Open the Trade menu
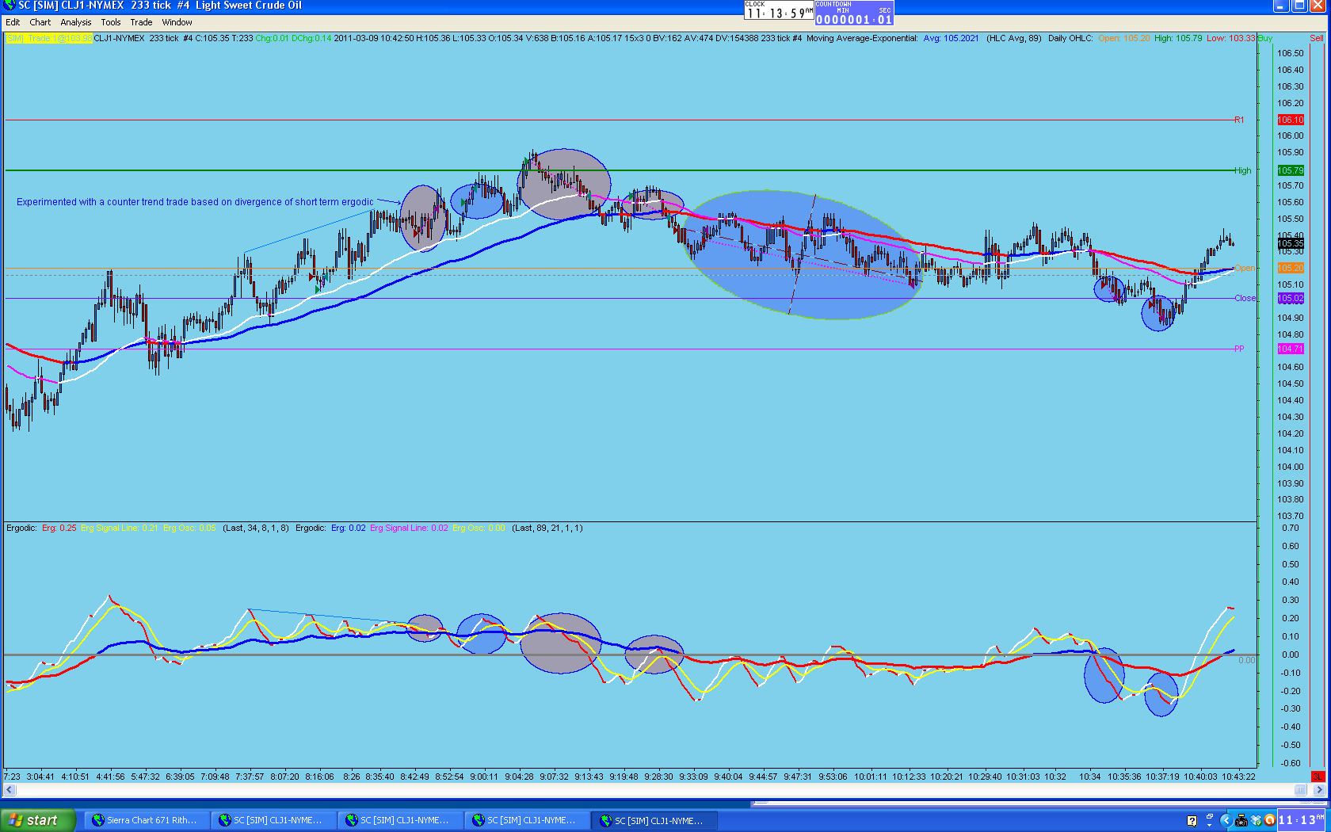Image resolution: width=1331 pixels, height=832 pixels. (141, 22)
